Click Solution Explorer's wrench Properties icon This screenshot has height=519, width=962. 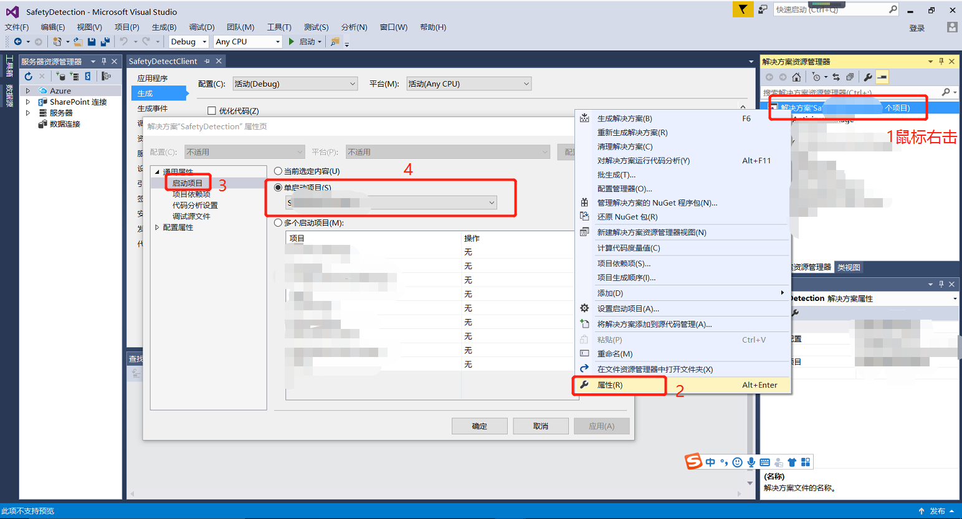click(868, 77)
